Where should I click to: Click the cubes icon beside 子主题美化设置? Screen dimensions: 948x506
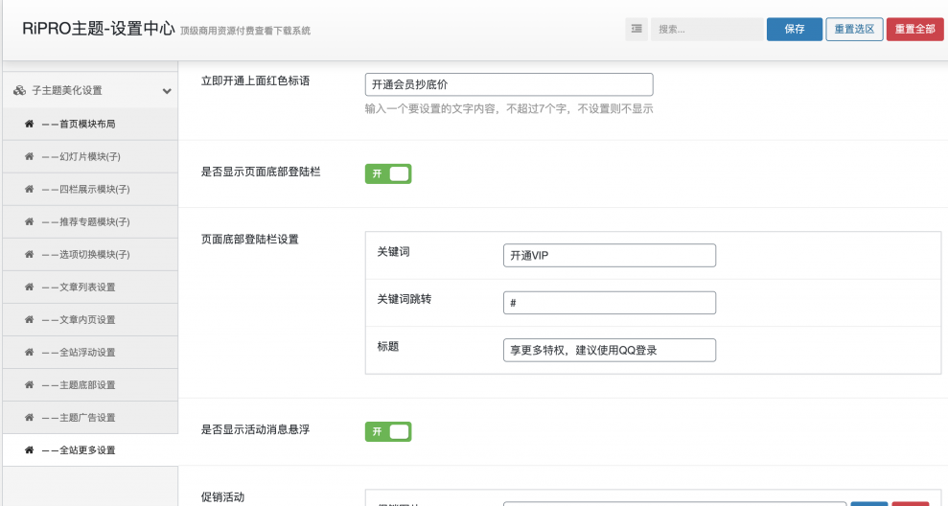(19, 91)
